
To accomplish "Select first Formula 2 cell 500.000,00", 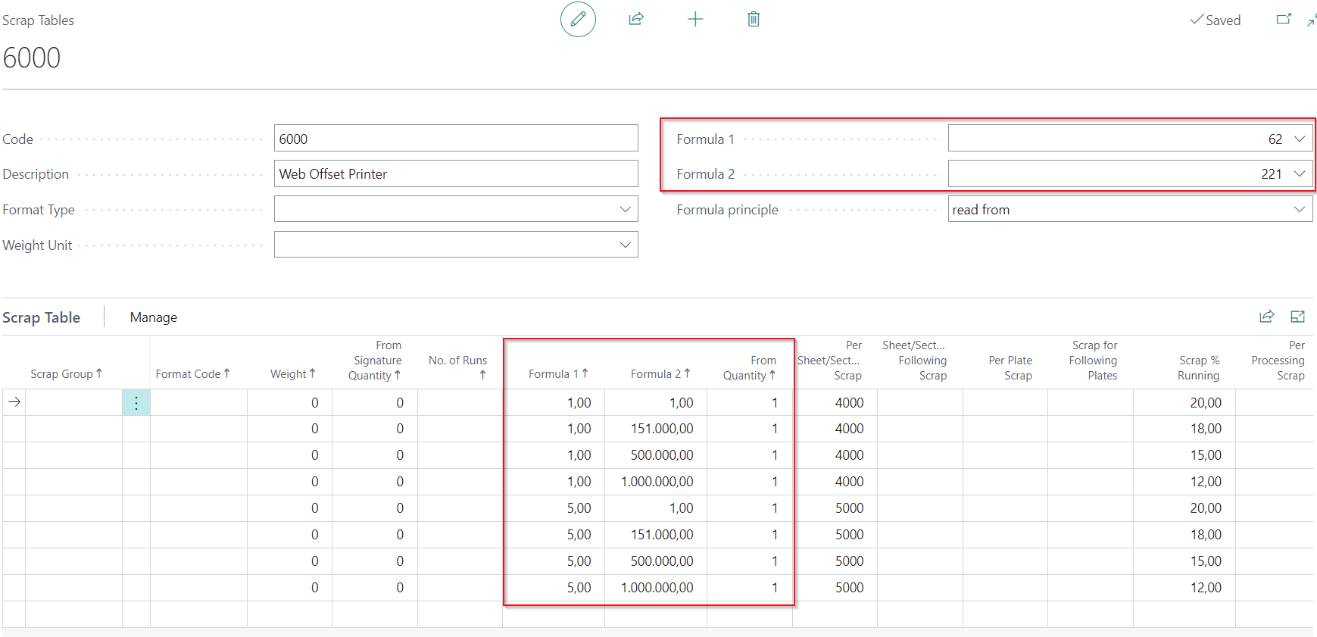I will click(x=656, y=455).
